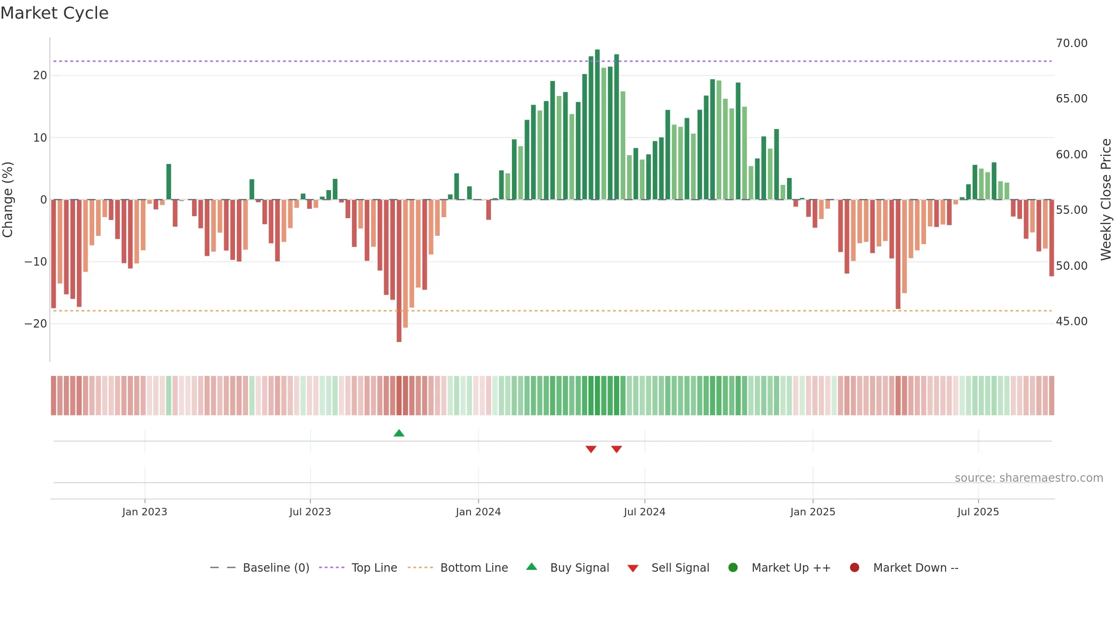
Task: Toggle the Top Line legend entry
Action: coord(358,567)
